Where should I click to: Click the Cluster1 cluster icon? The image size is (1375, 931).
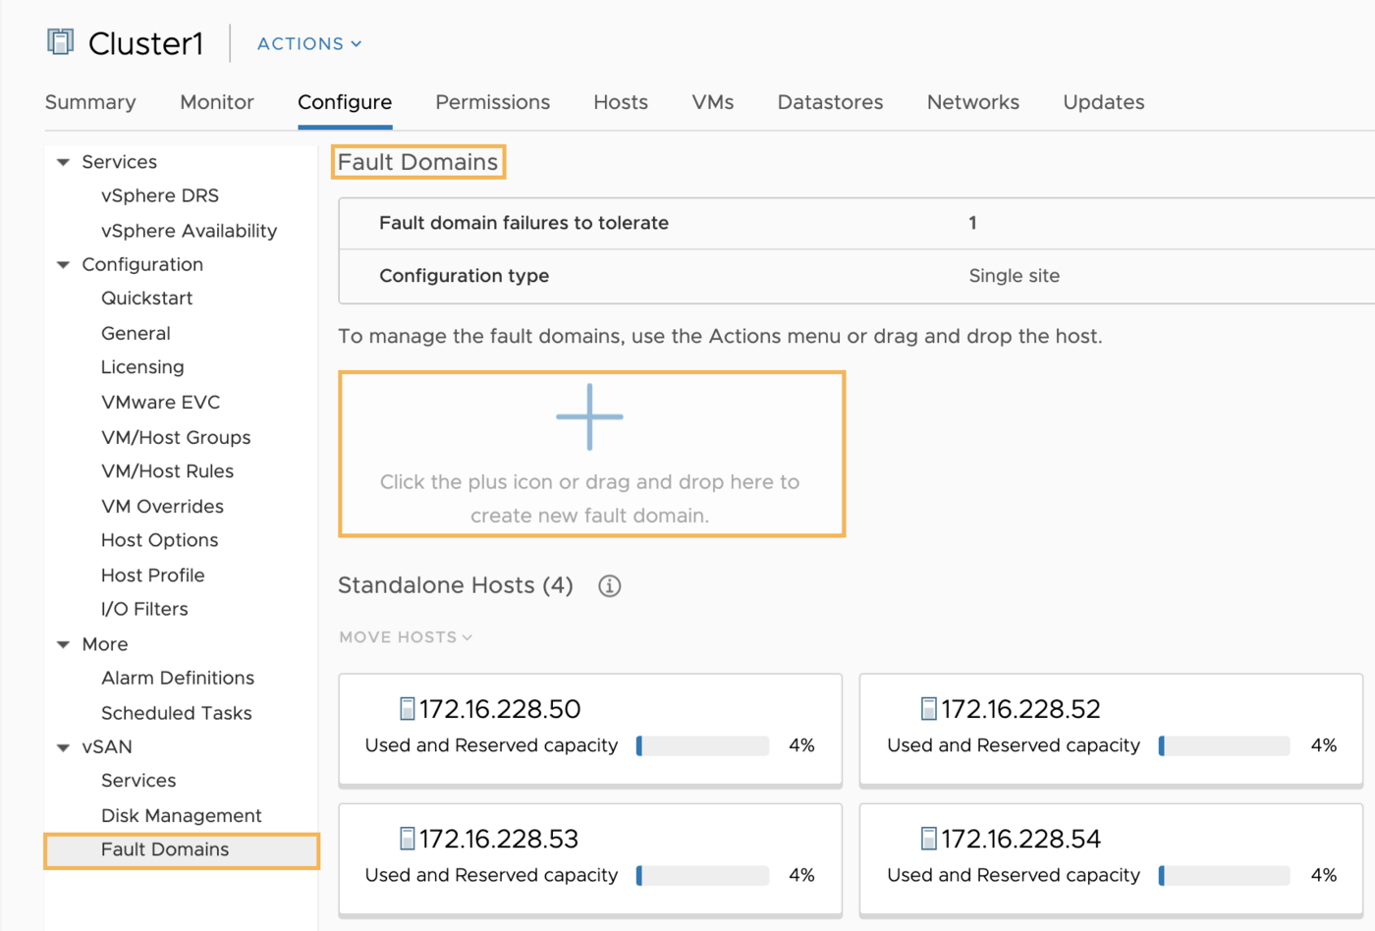[x=60, y=41]
